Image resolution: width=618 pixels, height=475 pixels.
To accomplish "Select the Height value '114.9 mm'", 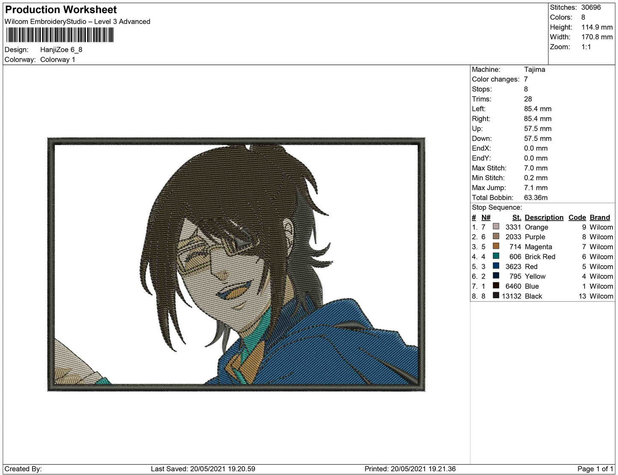I will click(x=597, y=27).
